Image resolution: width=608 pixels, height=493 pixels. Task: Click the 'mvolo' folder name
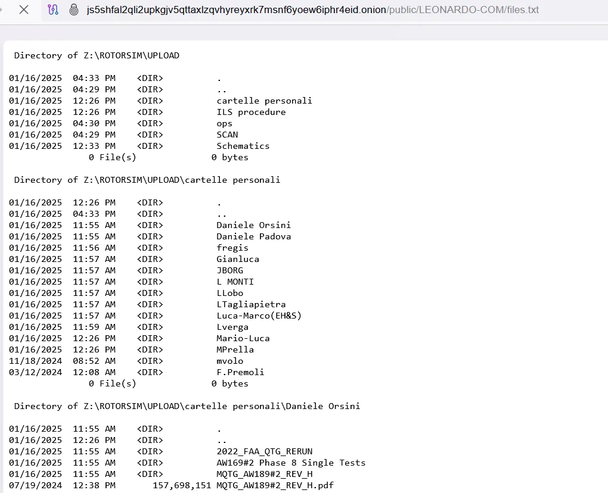(x=230, y=361)
